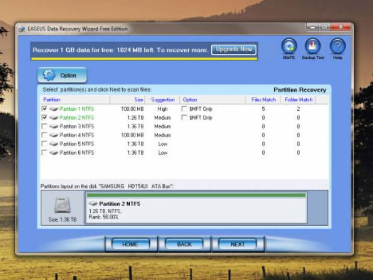Select the Partition 5 NTFS row label
The width and height of the screenshot is (373, 280).
77,144
